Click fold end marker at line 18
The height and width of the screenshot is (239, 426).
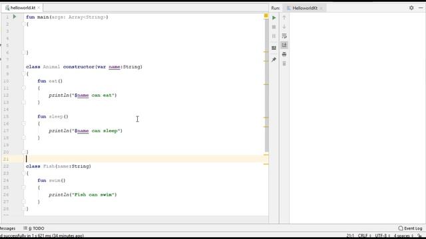(x=24, y=137)
